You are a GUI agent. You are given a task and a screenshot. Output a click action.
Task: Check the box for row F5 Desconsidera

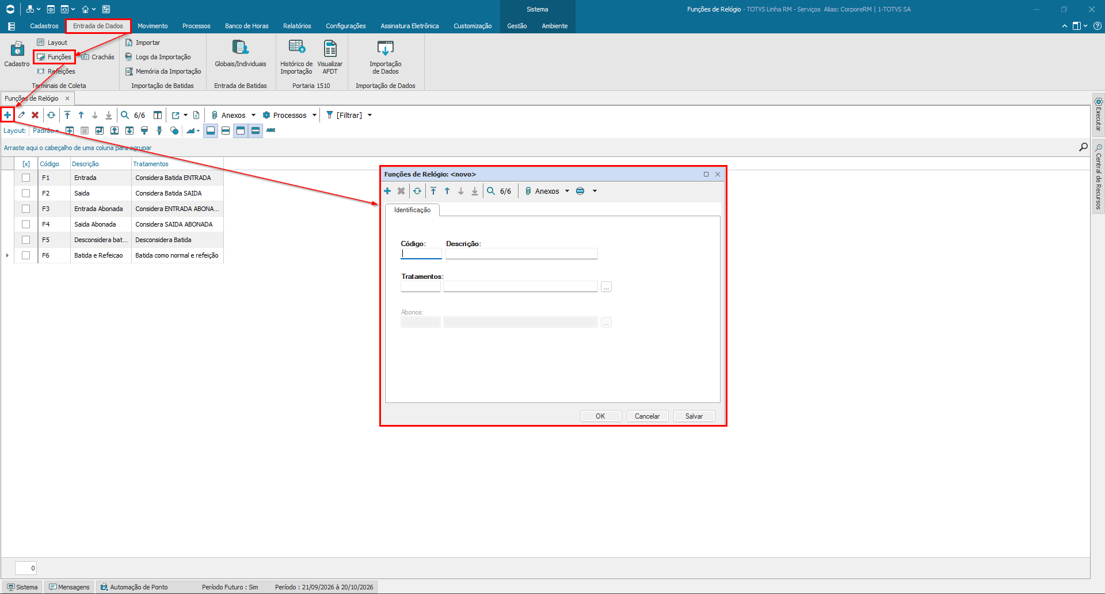[x=26, y=240]
